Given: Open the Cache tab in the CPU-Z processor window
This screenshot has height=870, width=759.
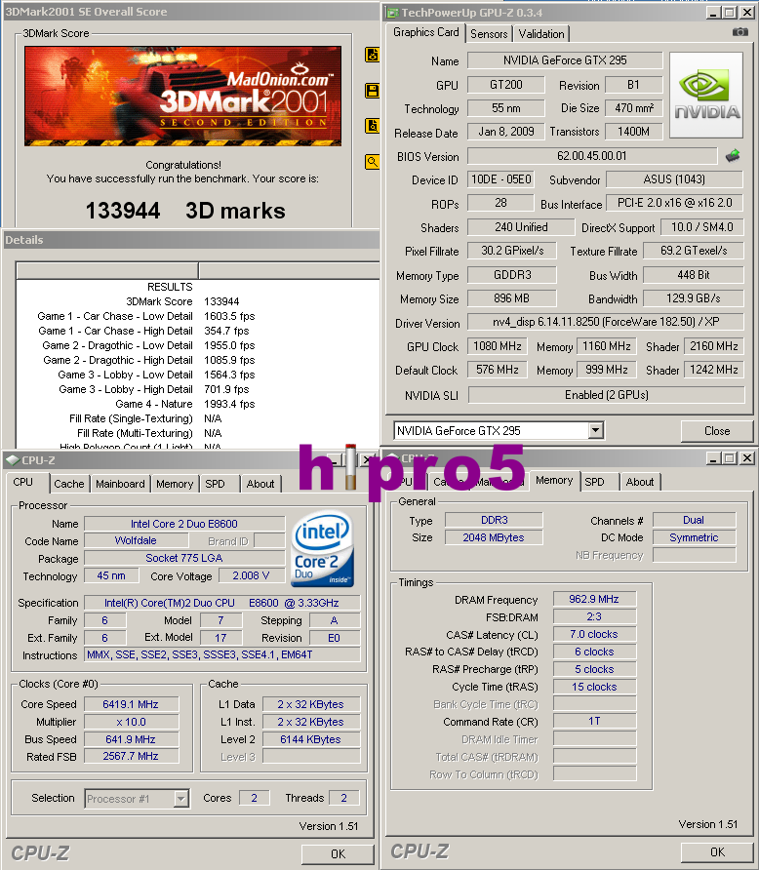Looking at the screenshot, I should click(x=69, y=484).
